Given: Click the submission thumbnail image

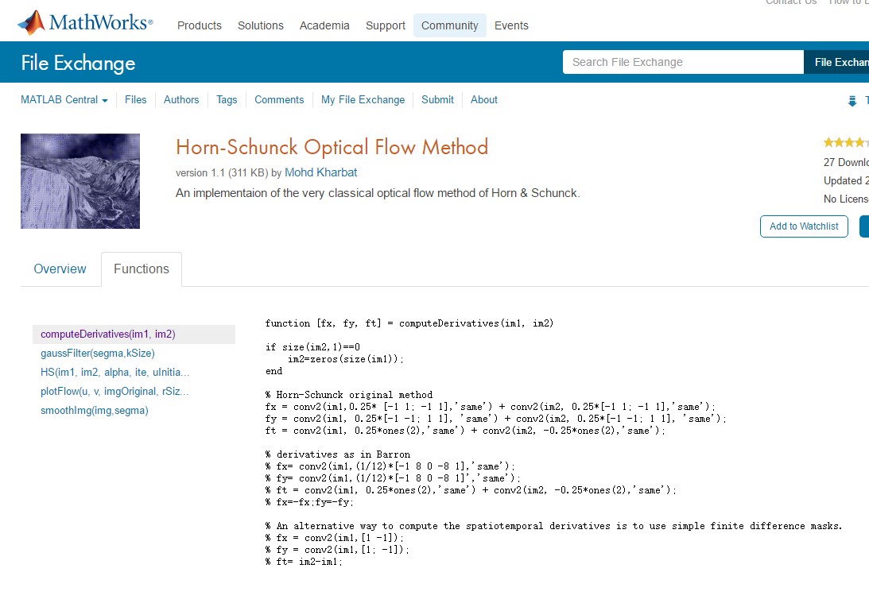Looking at the screenshot, I should coord(80,181).
